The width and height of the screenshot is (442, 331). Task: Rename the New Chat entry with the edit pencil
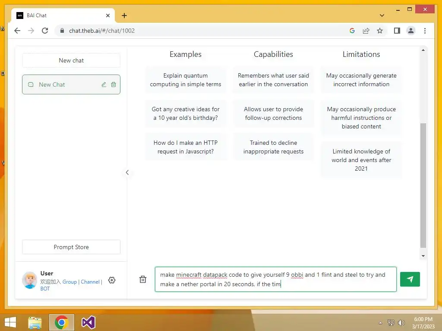tap(104, 84)
